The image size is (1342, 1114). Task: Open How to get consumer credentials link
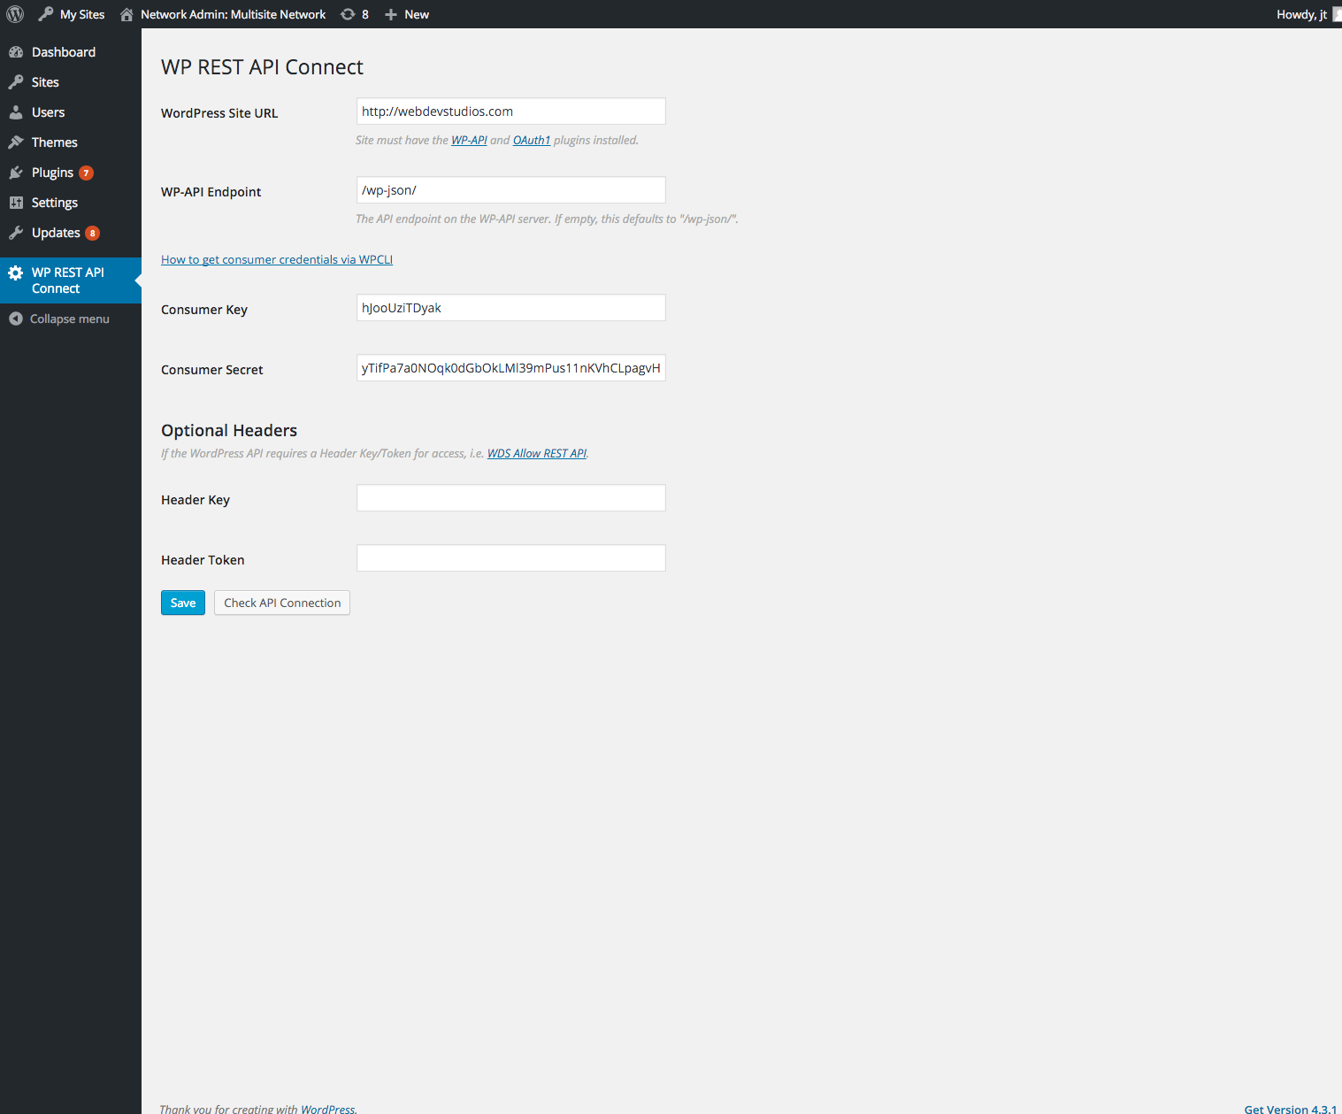pos(277,259)
